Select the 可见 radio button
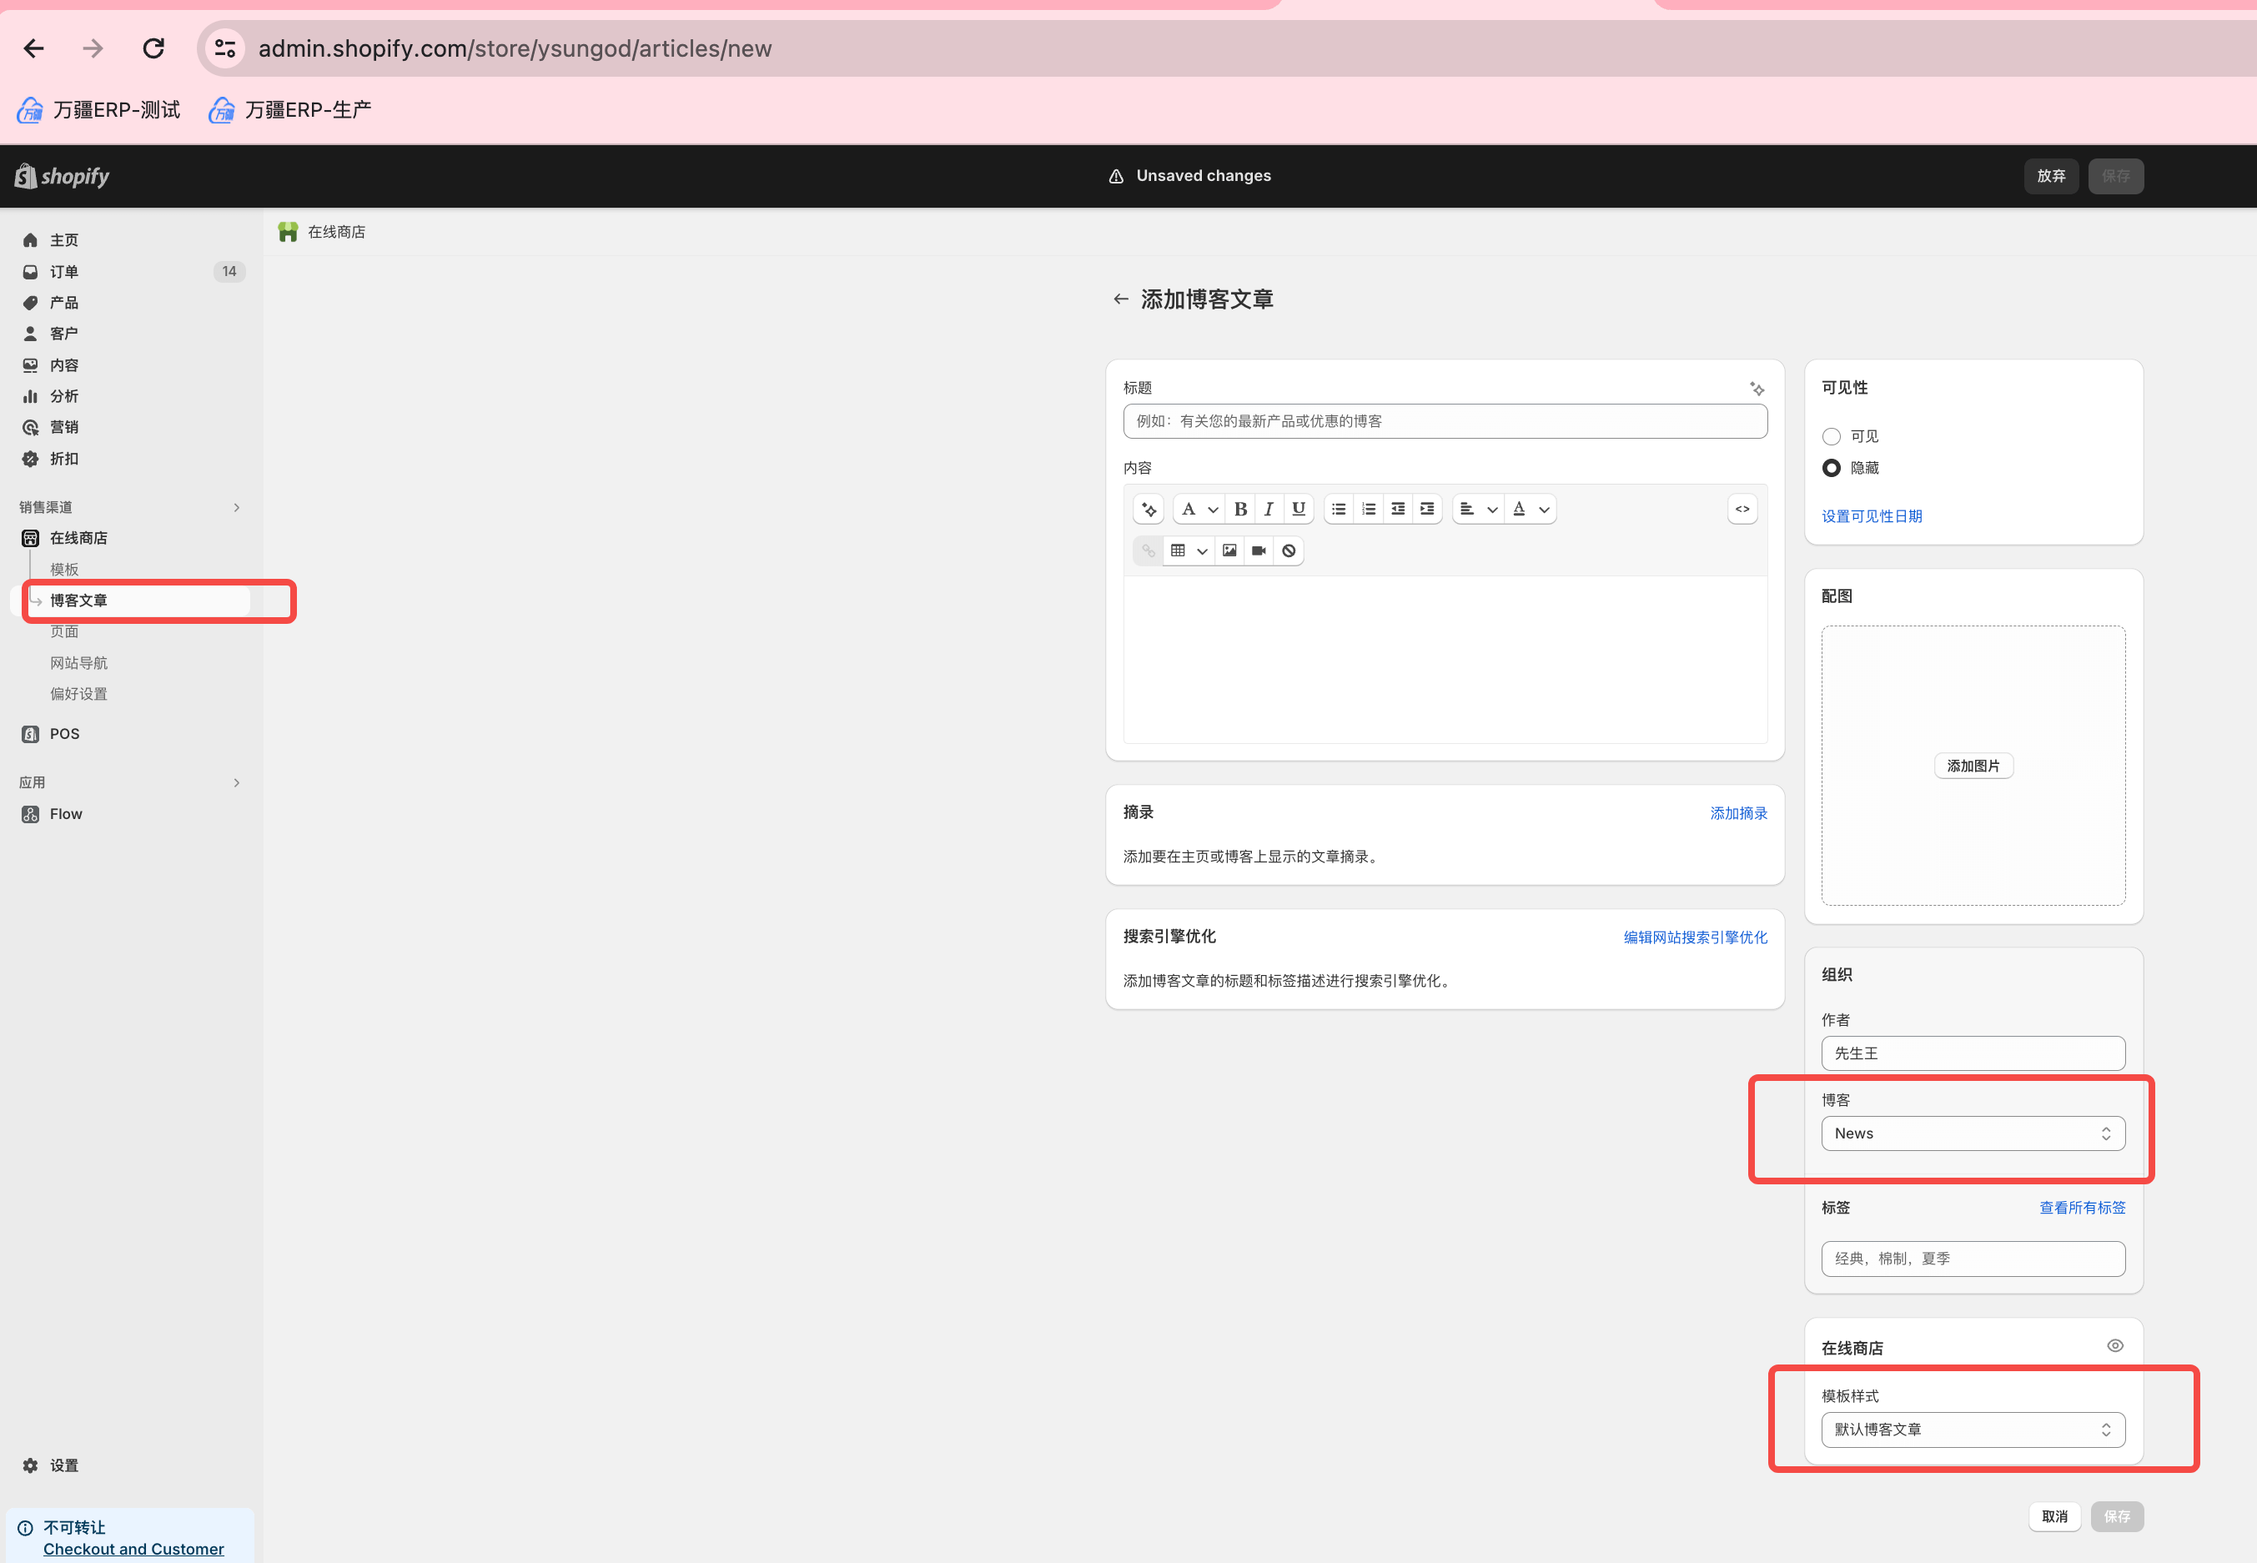Viewport: 2257px width, 1563px height. [x=1831, y=437]
